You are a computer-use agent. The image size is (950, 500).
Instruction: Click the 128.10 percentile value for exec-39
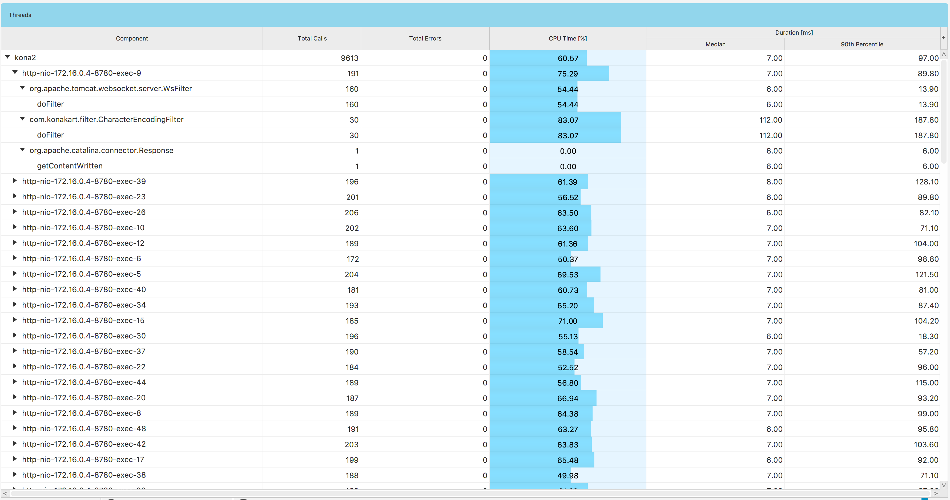click(x=927, y=182)
